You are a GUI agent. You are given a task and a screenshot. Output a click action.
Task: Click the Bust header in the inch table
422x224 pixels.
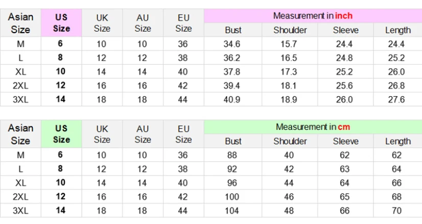233,30
